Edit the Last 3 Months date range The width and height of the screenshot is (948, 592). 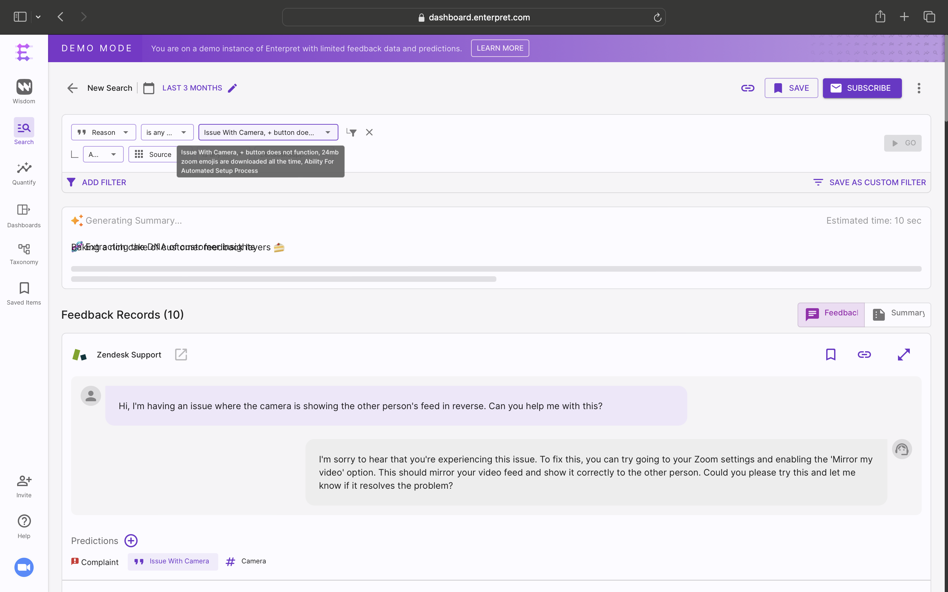pos(232,88)
